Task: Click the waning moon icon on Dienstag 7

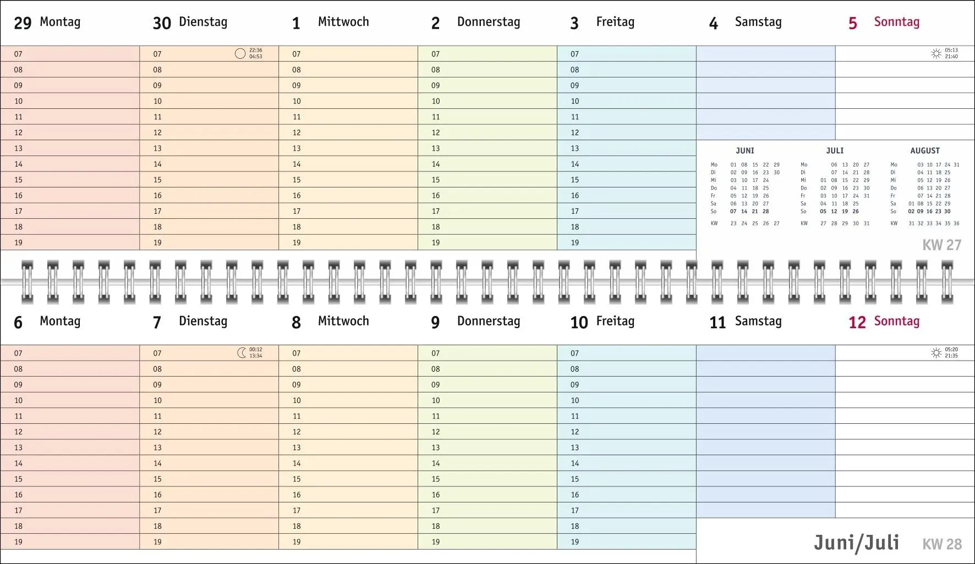Action: (241, 353)
